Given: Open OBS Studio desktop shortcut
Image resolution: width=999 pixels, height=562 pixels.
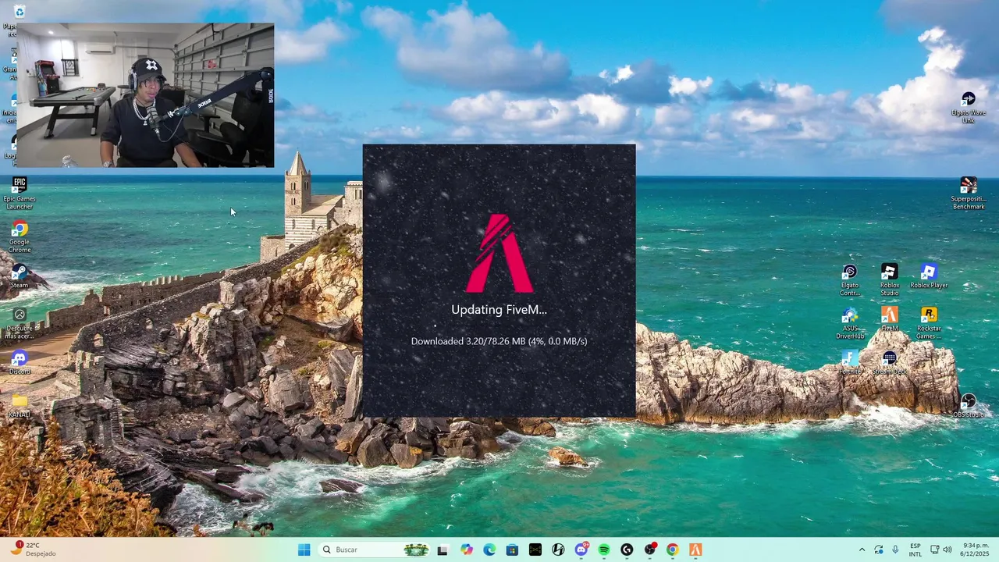Looking at the screenshot, I should click(968, 406).
